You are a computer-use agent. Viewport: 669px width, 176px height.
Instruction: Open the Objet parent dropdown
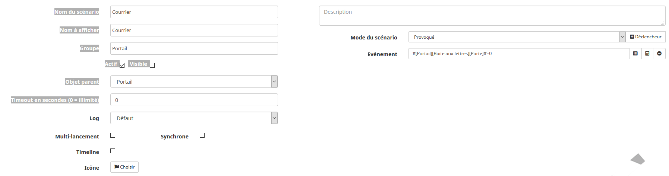point(194,82)
